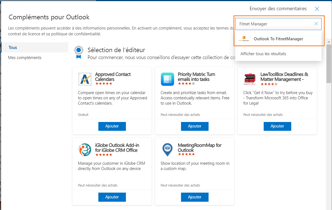Add the Approved Contact Calendars add-in
Screen dimensions: 332x210
point(112,126)
